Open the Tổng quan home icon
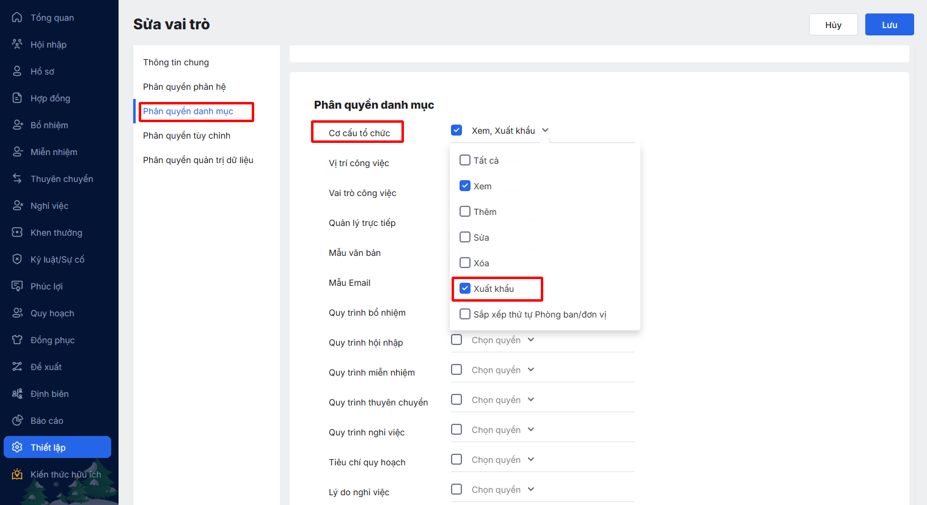The height and width of the screenshot is (505, 927). coord(17,18)
